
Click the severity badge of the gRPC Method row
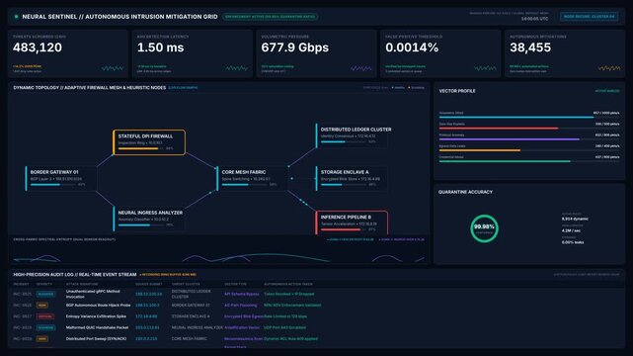(45, 294)
